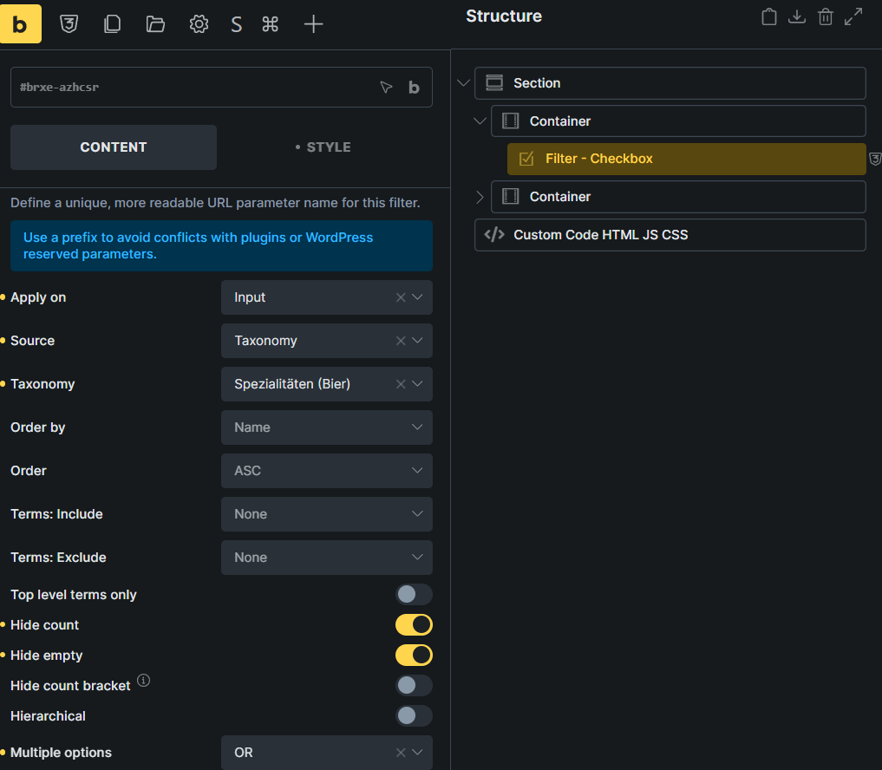This screenshot has height=770, width=882.
Task: Click the Bricks logo button
Action: [21, 24]
